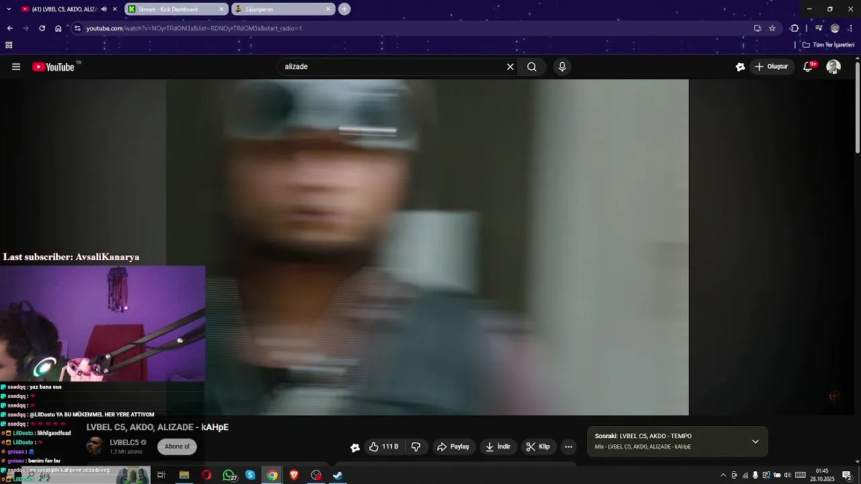This screenshot has height=484, width=861.
Task: Open LVBELC5 channel avatar
Action: pyautogui.click(x=96, y=446)
